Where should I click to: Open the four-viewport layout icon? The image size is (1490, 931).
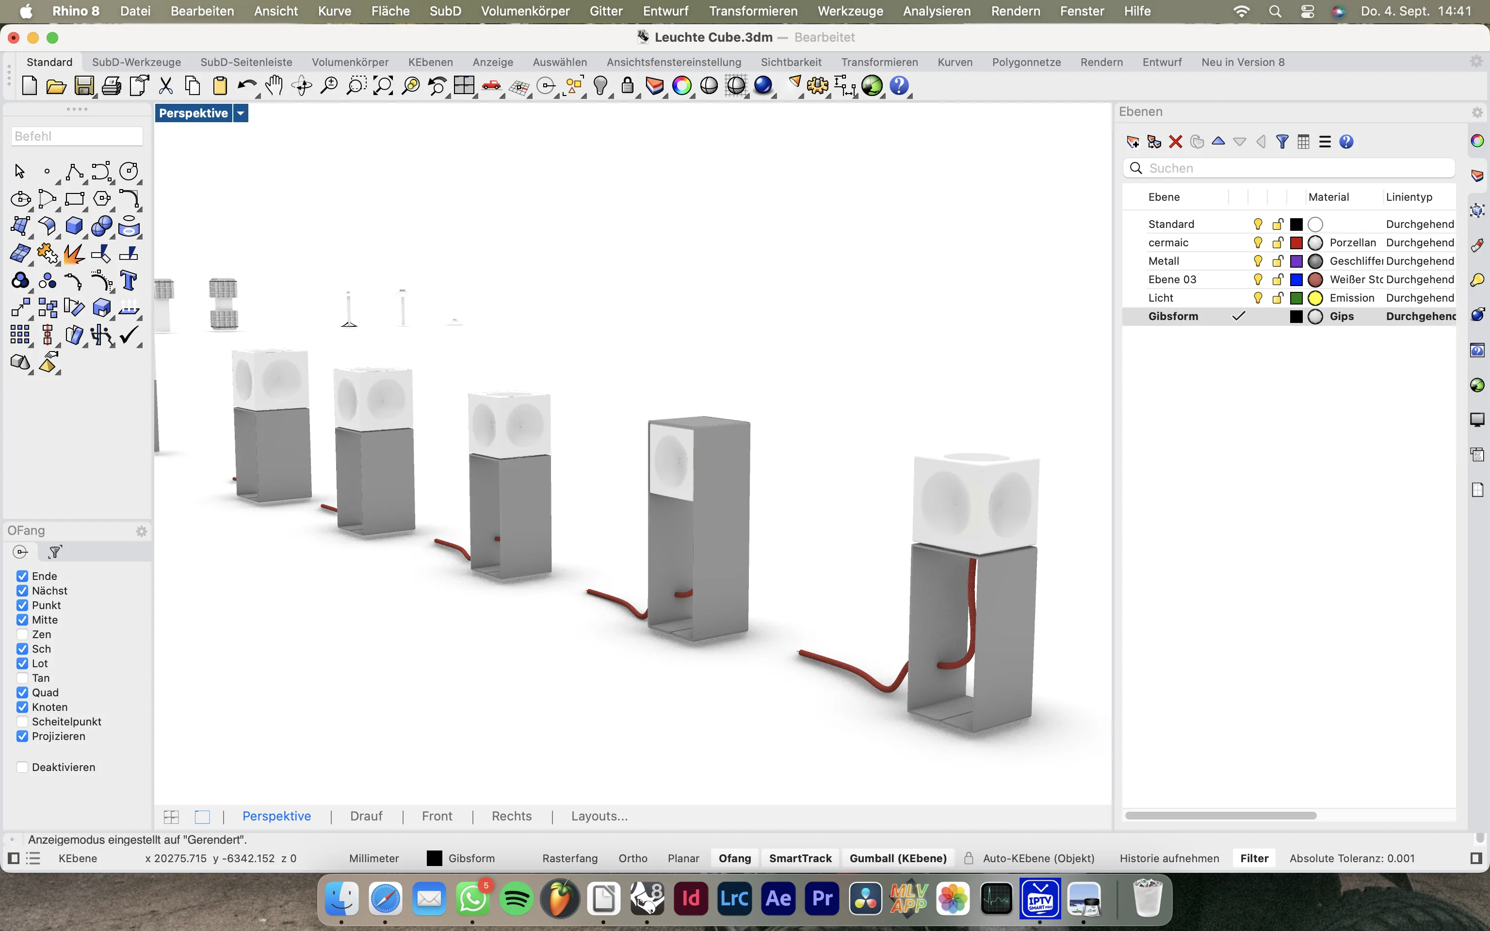click(x=464, y=86)
